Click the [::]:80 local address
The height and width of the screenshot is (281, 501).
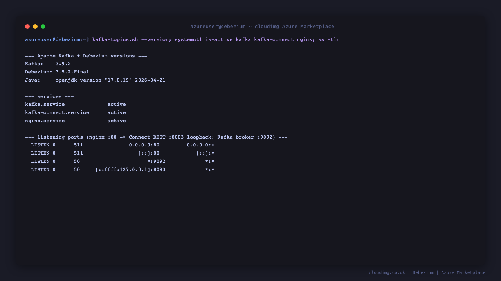click(149, 153)
